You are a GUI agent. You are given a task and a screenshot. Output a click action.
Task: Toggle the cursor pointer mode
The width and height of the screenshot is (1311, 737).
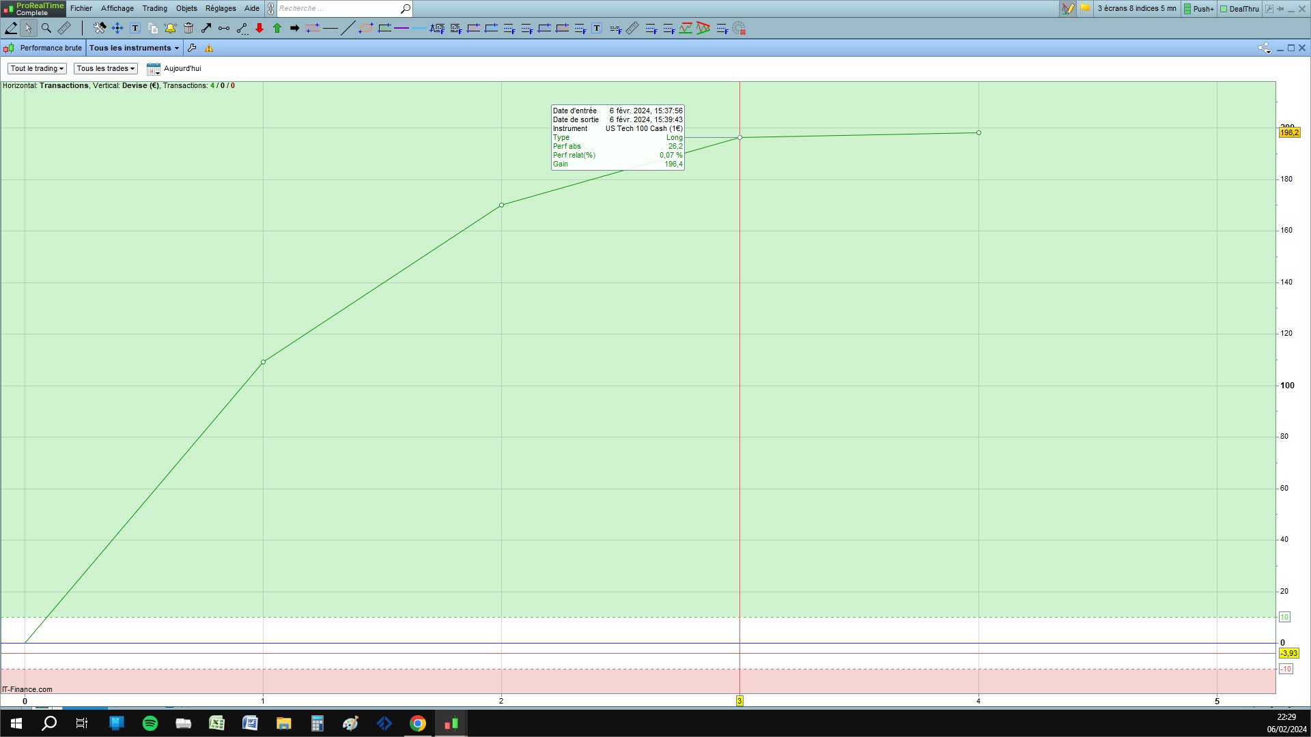pyautogui.click(x=28, y=28)
